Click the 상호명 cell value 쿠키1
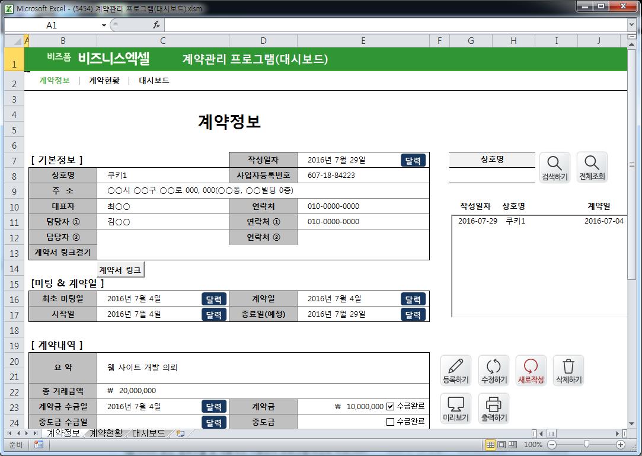The height and width of the screenshot is (456, 642). point(117,176)
